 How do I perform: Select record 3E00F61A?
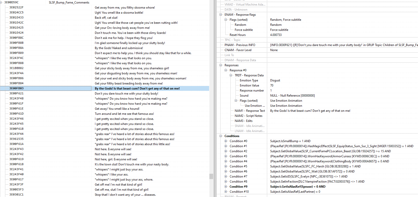click(104, 144)
